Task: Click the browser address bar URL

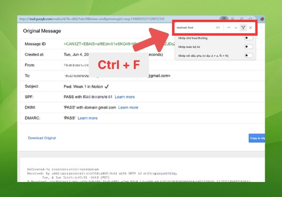Action: [x=92, y=19]
